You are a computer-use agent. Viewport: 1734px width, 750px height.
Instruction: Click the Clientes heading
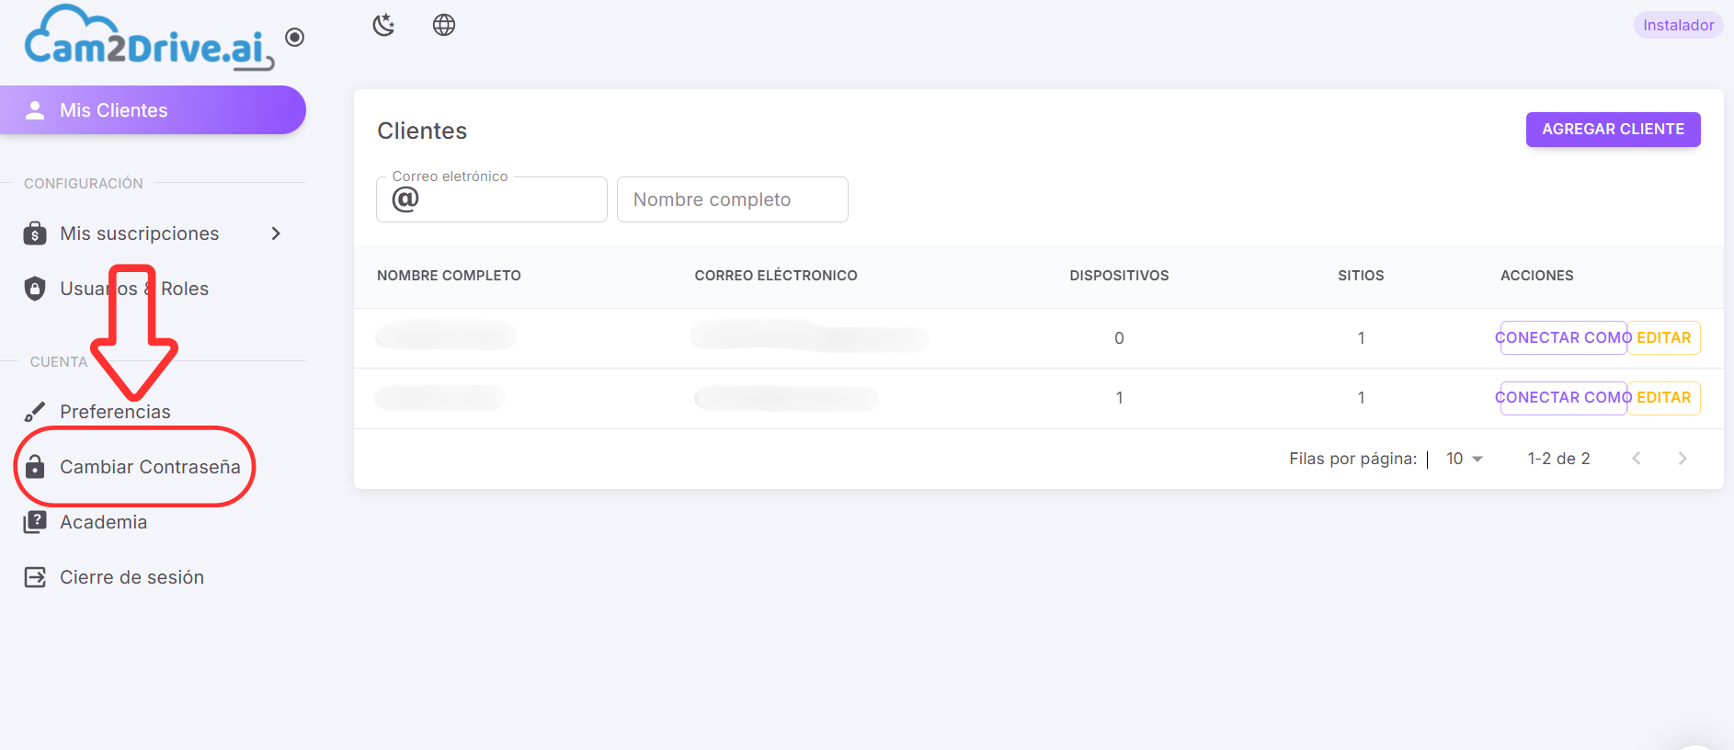pos(422,131)
